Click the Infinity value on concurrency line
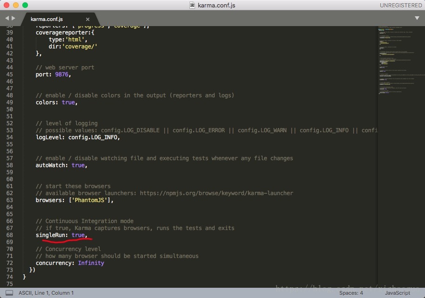 coord(91,263)
